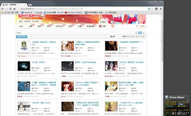Click the page scrollbar up arrow
The image size is (191, 116).
[x=162, y=16]
